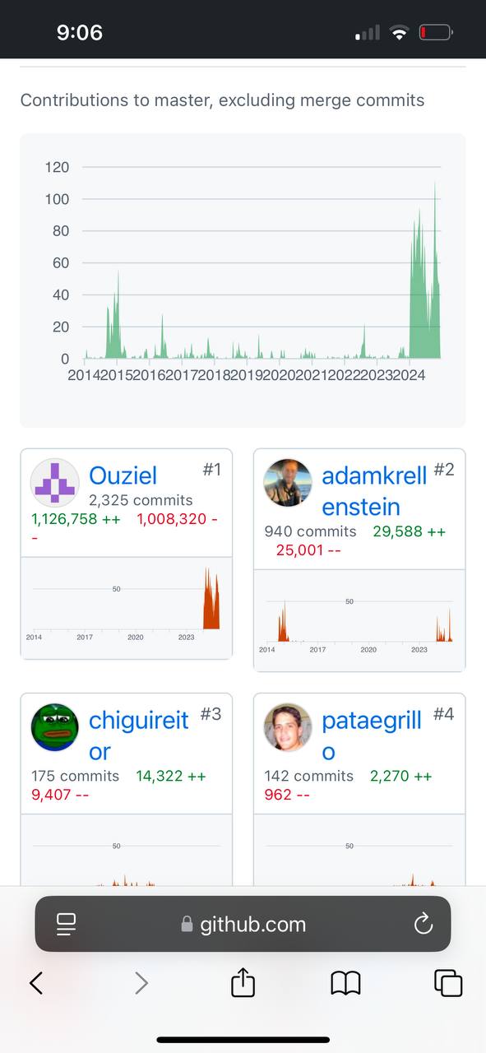Open chiguireitor's green frog avatar
Image resolution: width=486 pixels, height=1053 pixels.
(x=55, y=727)
